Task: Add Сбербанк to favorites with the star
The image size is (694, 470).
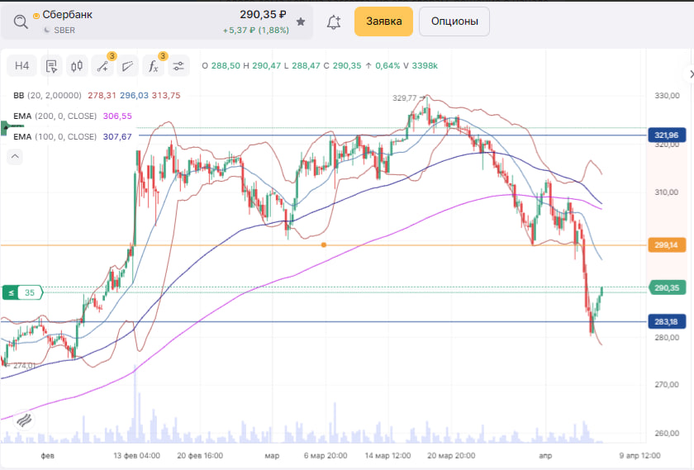Action: (301, 21)
